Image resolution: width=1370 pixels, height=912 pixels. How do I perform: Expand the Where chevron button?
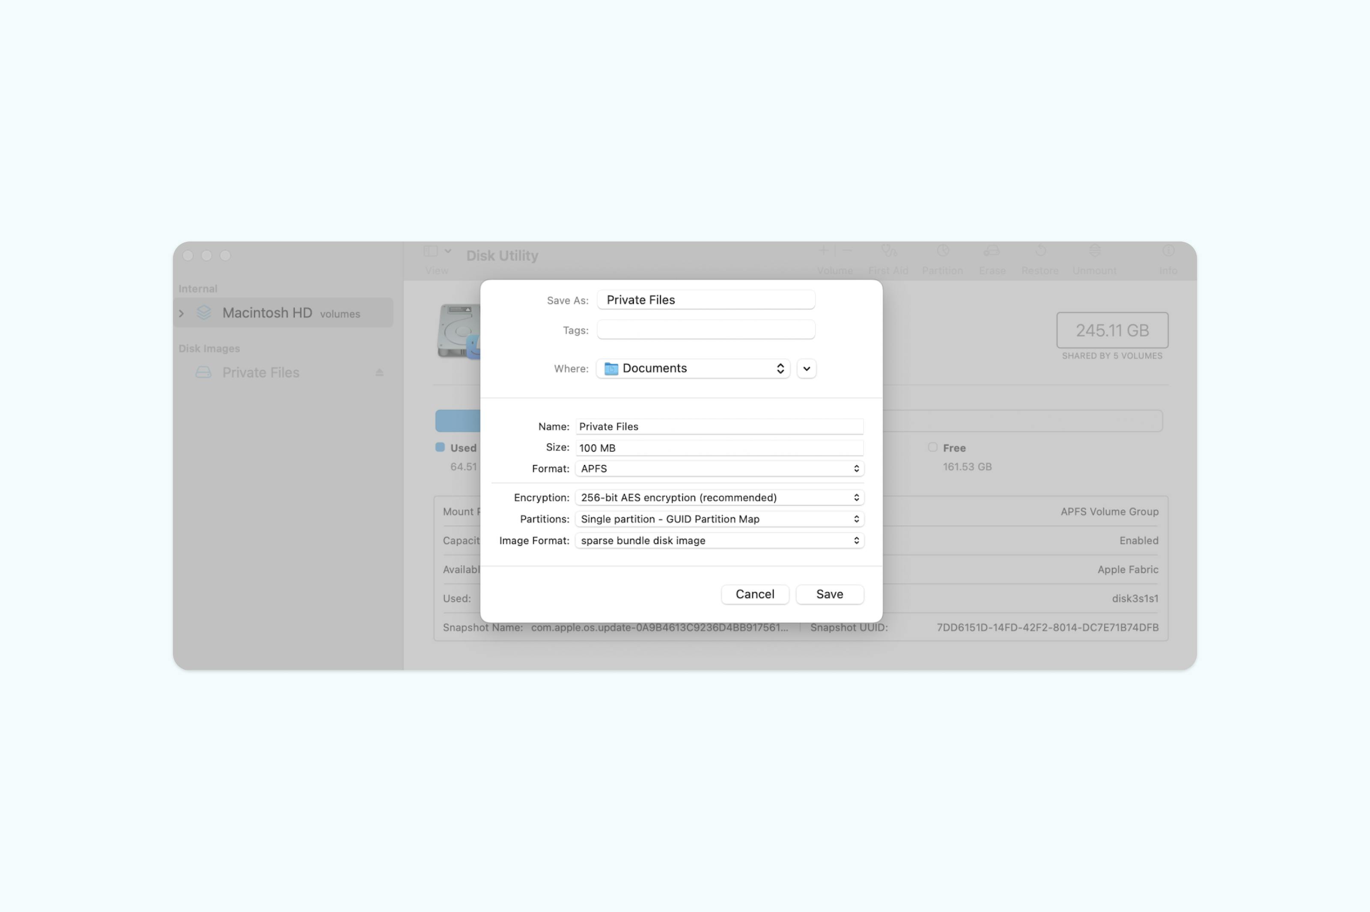tap(806, 368)
